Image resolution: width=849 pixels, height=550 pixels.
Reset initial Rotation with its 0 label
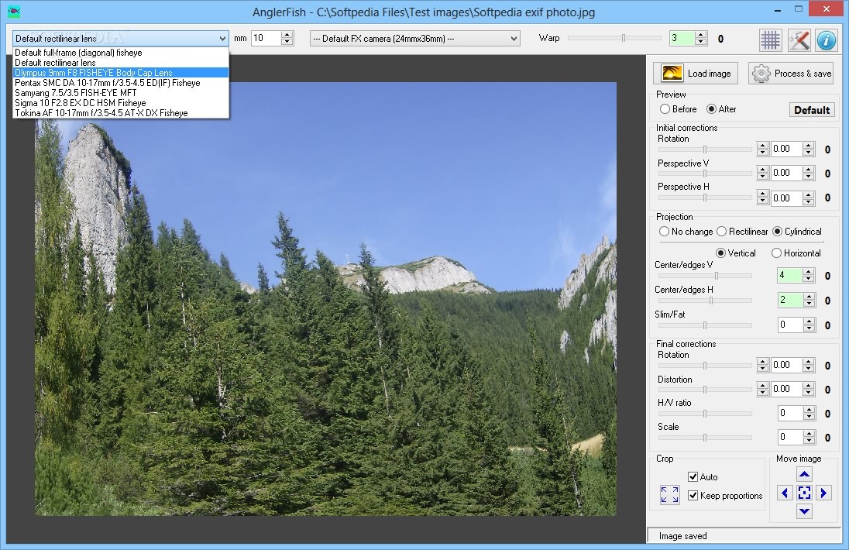[x=827, y=150]
